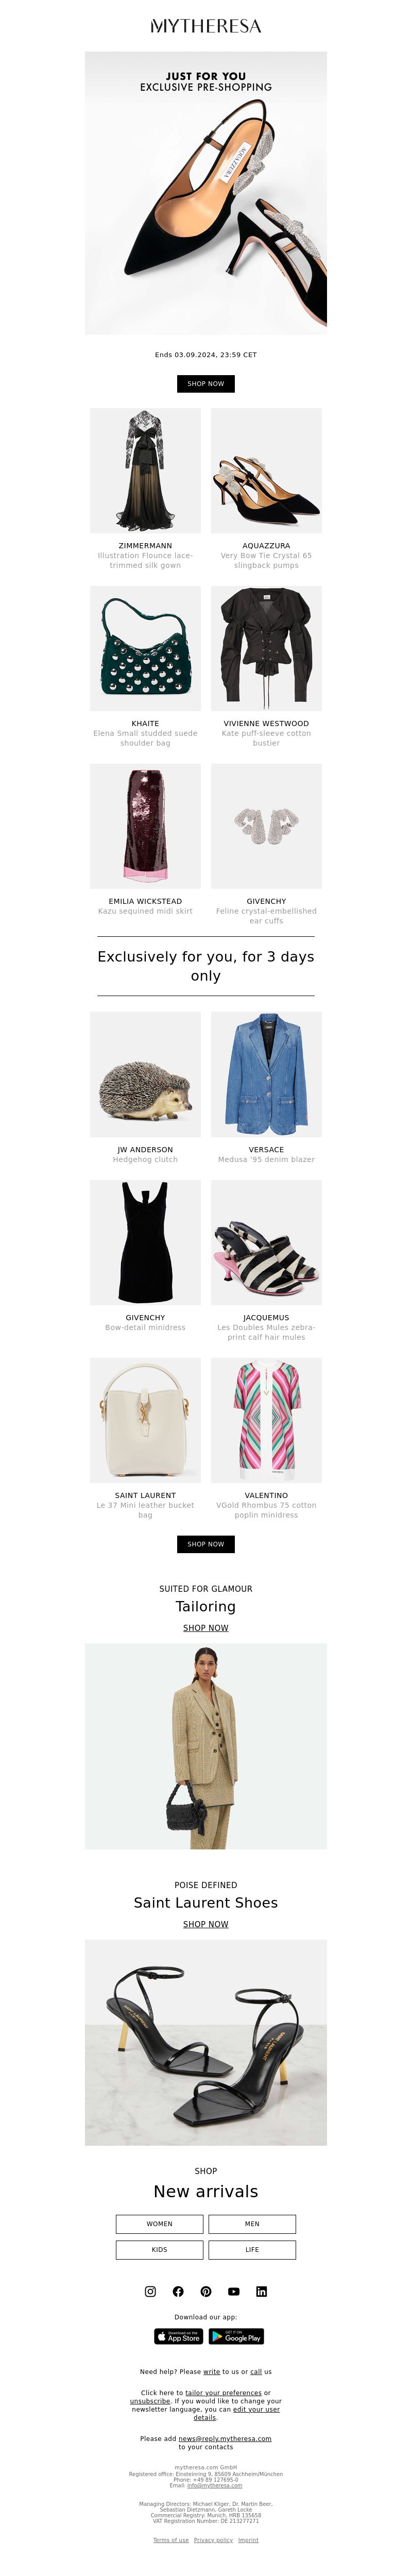Follow the Tailoring SHOP NOW link
Viewport: 412px width, 2576px height.
206,1628
